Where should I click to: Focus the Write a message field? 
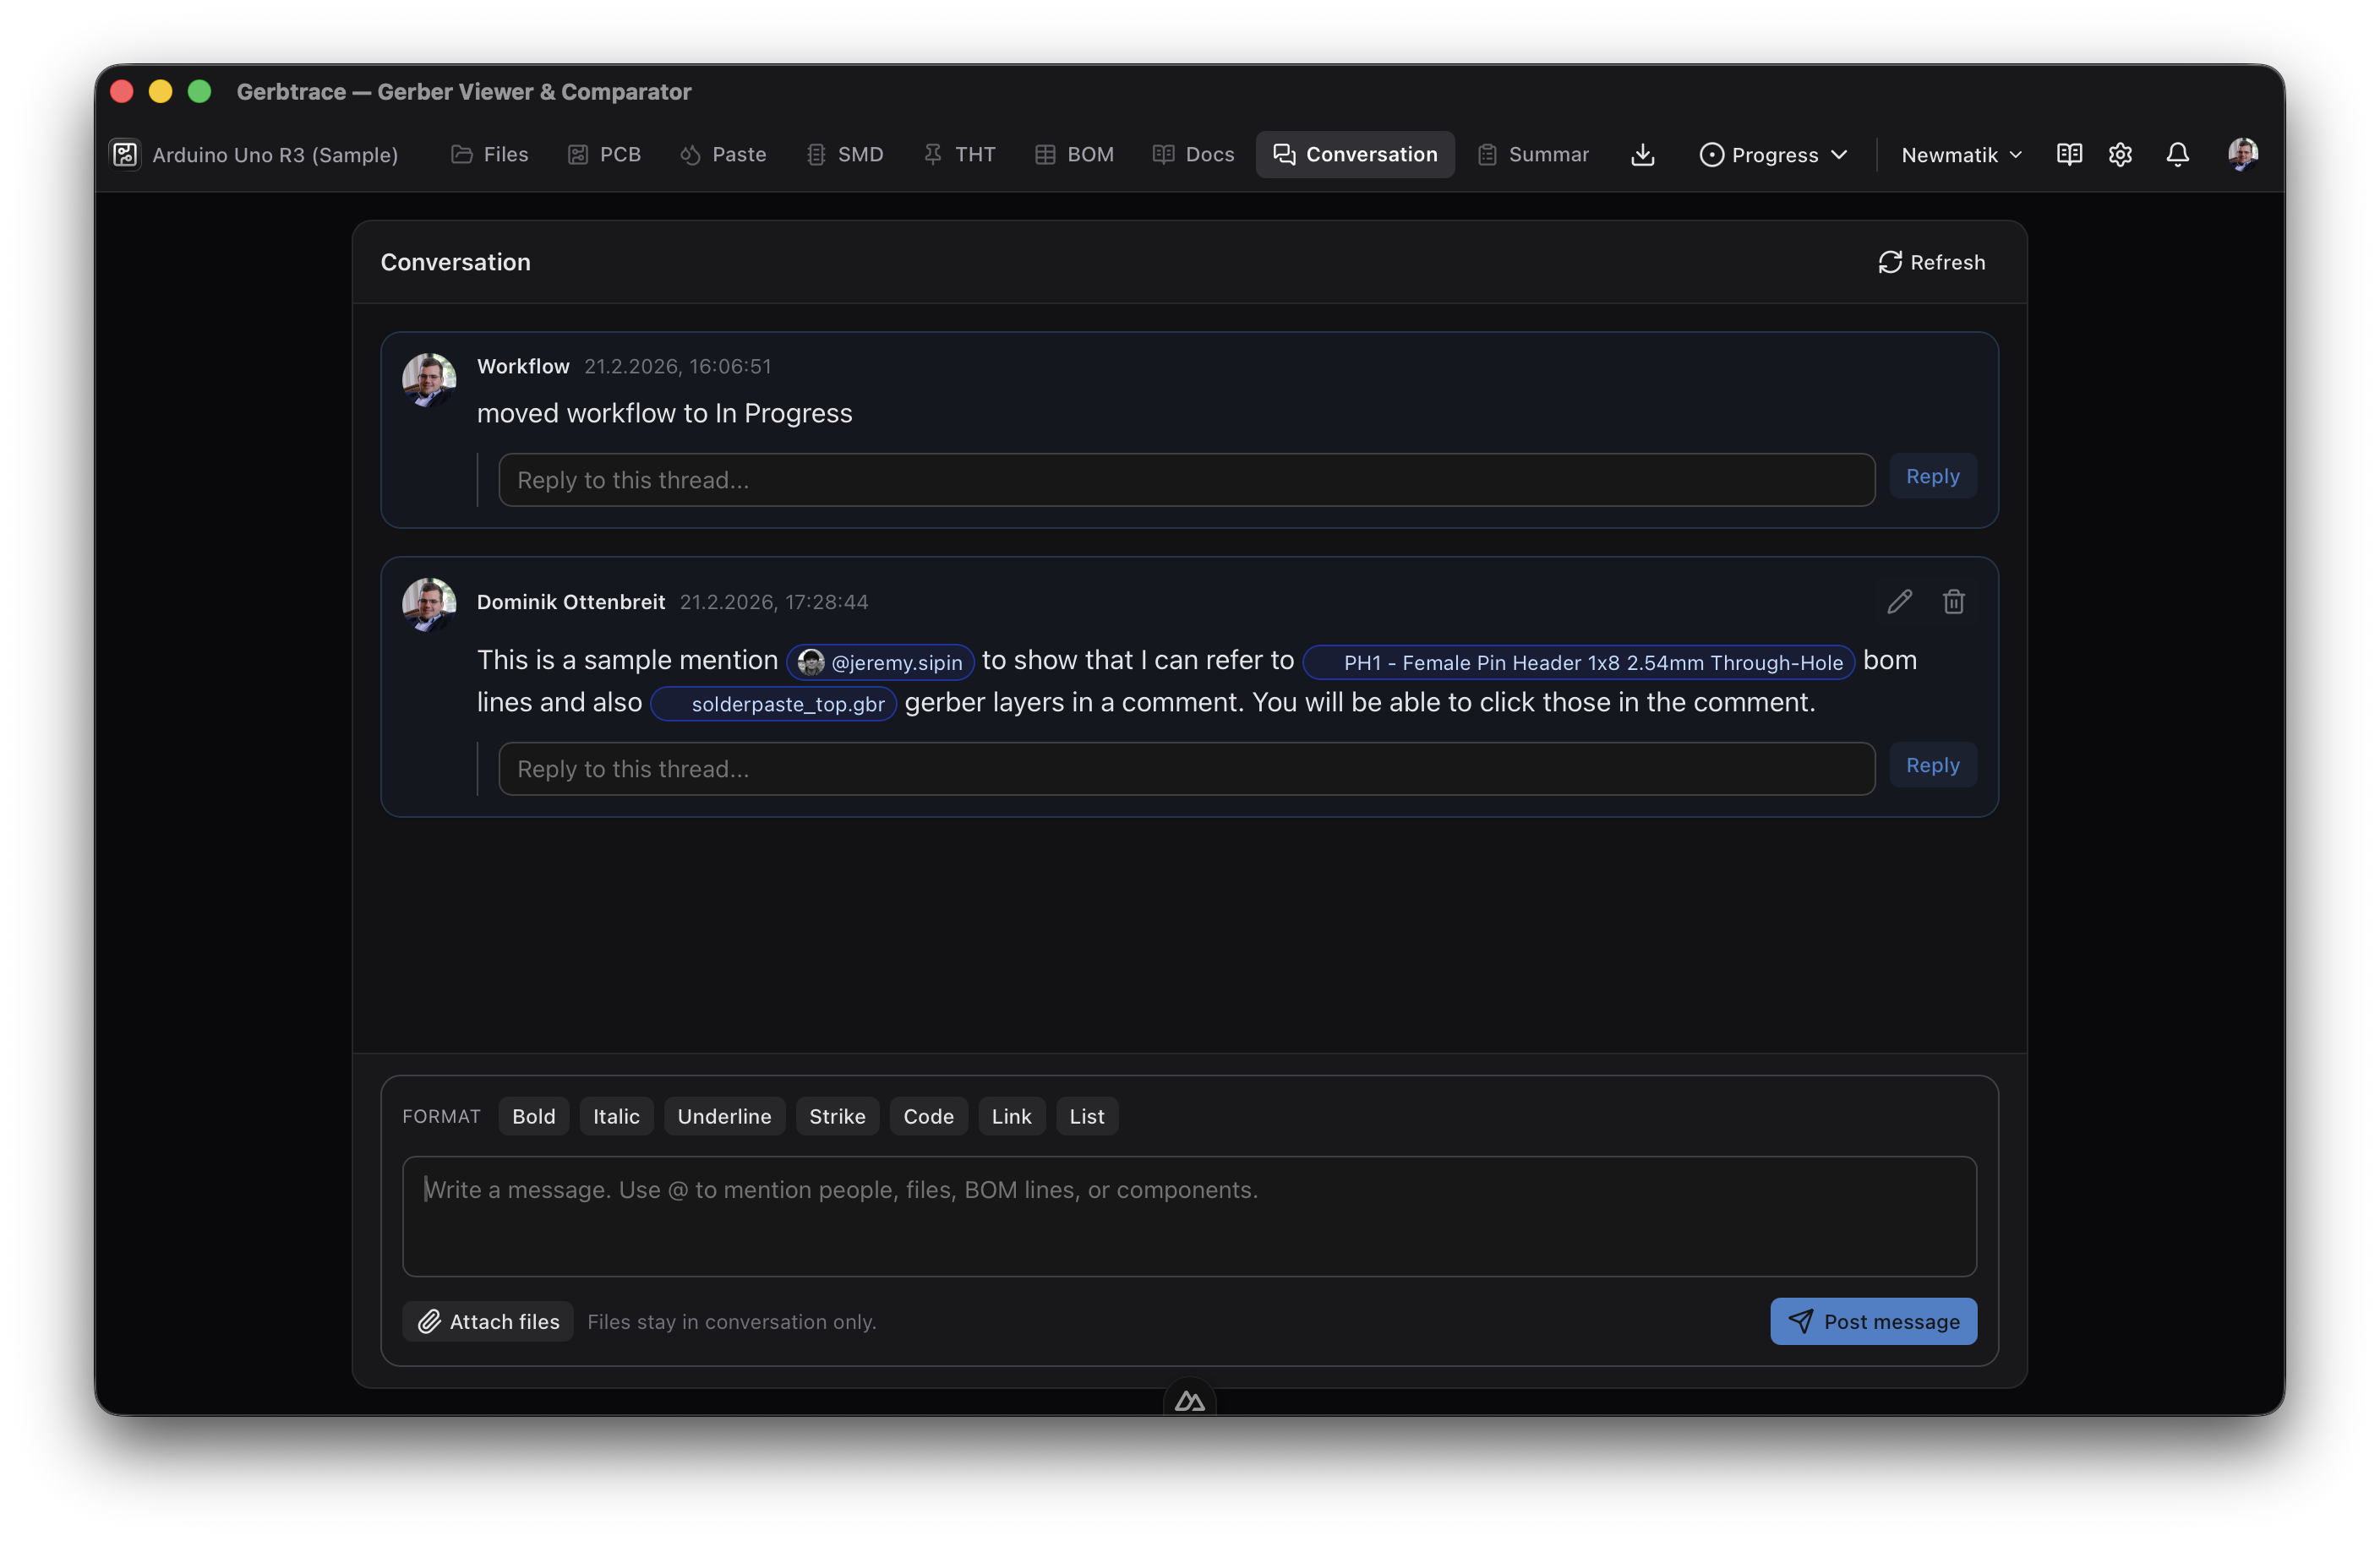tap(1189, 1217)
